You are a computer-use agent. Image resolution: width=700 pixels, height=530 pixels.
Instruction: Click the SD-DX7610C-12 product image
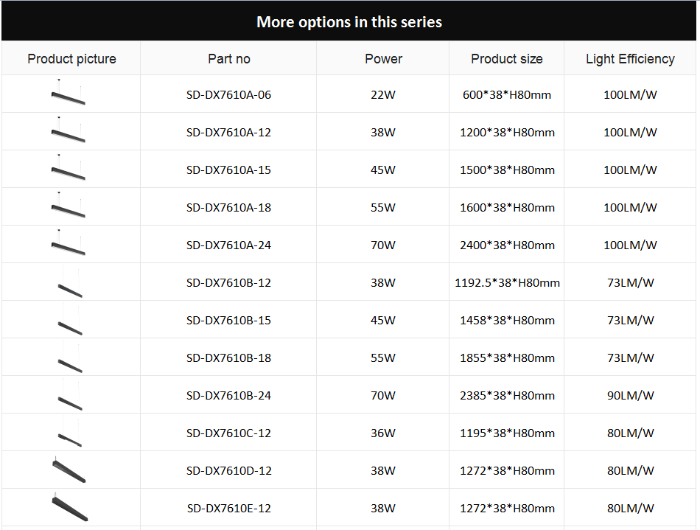click(70, 432)
